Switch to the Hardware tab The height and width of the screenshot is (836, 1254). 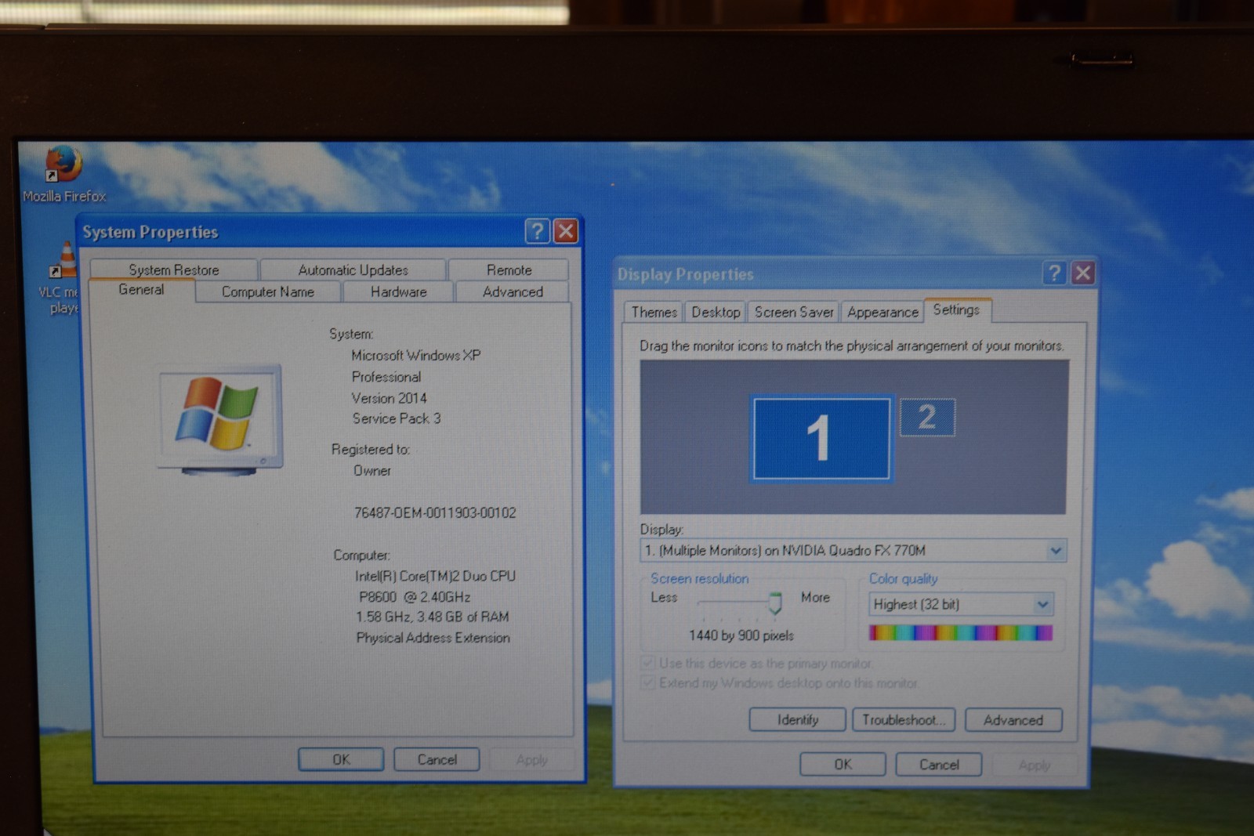398,291
